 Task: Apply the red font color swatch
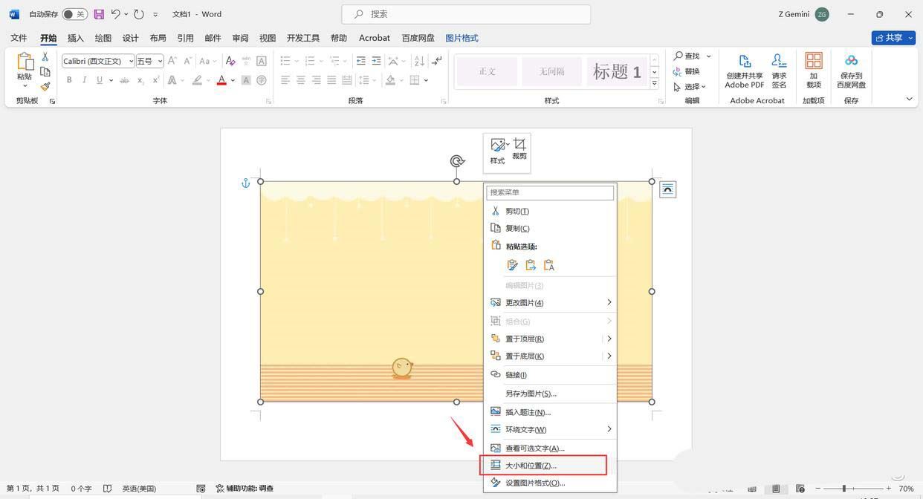coord(221,79)
